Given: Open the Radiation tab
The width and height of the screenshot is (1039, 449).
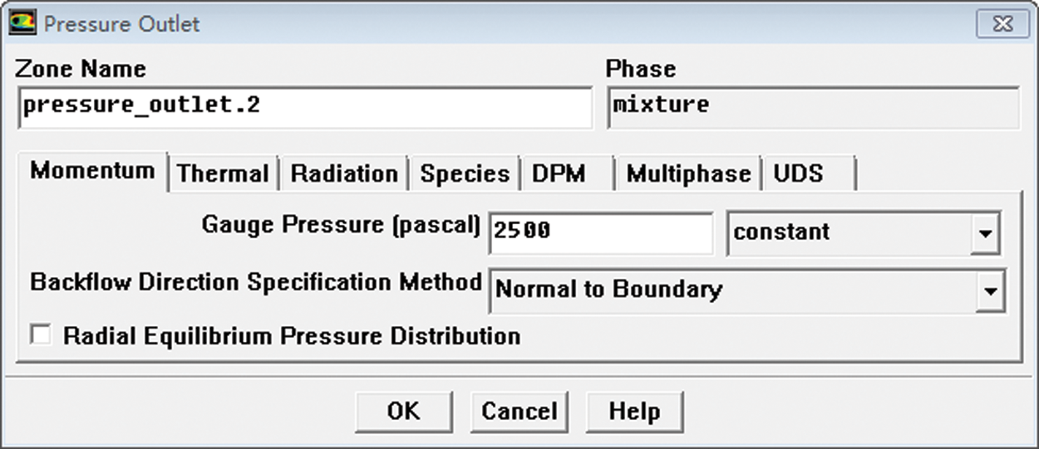Looking at the screenshot, I should click(343, 174).
